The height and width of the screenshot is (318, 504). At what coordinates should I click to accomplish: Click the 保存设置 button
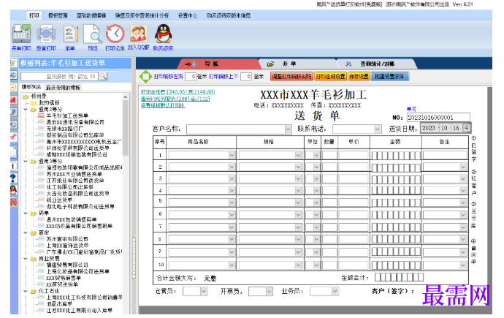(x=359, y=77)
